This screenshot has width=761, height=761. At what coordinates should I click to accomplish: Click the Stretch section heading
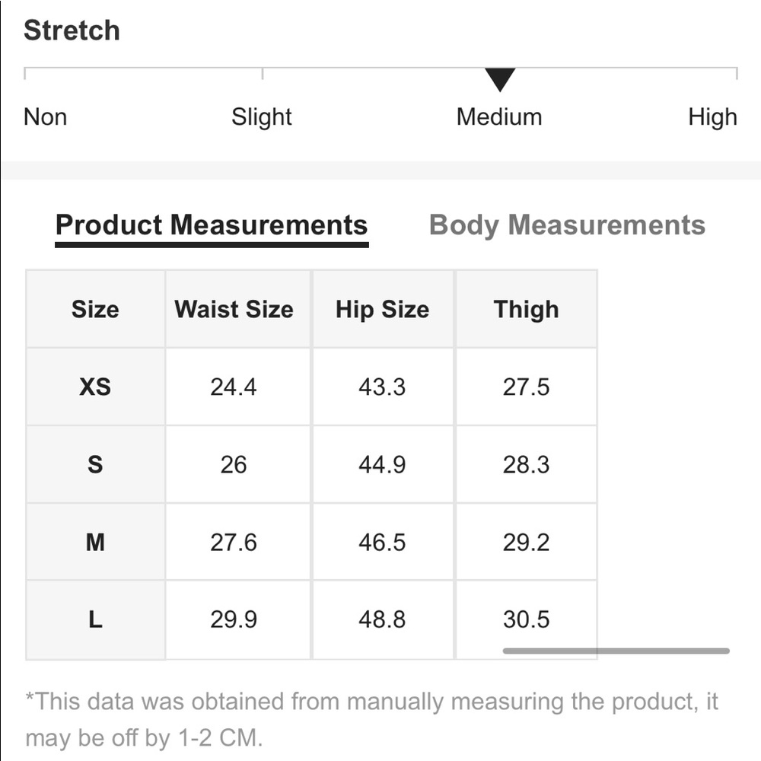(72, 30)
